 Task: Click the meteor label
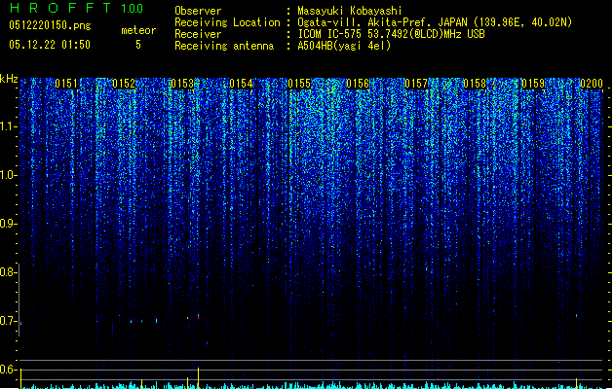[138, 30]
